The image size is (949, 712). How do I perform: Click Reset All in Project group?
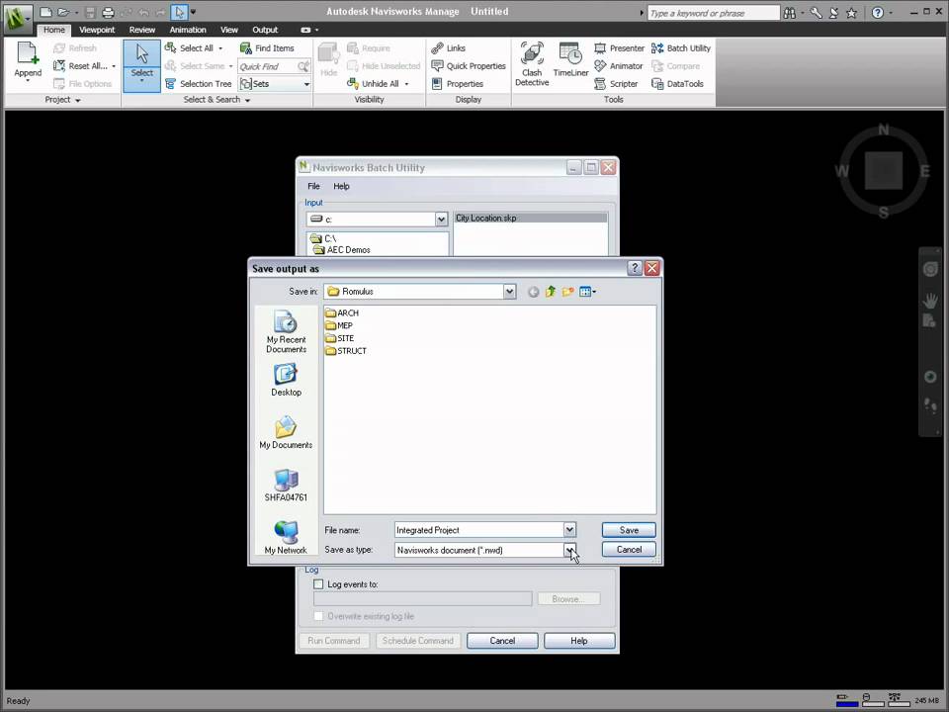point(80,66)
